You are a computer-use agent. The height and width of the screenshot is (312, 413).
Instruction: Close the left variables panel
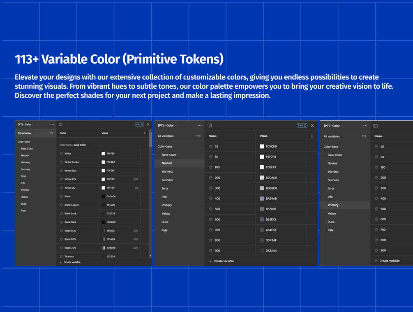point(148,125)
